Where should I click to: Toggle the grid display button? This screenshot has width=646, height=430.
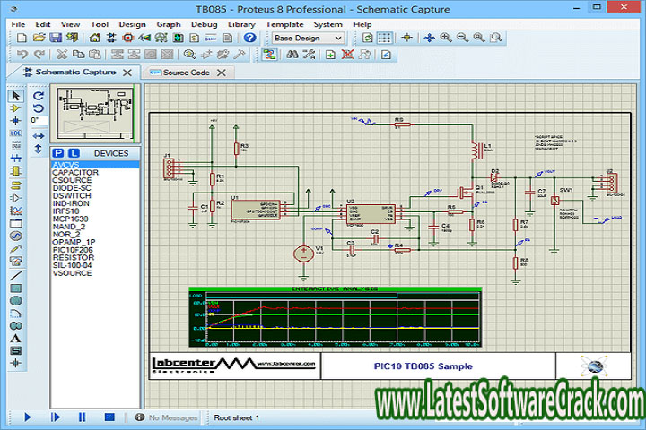(384, 38)
